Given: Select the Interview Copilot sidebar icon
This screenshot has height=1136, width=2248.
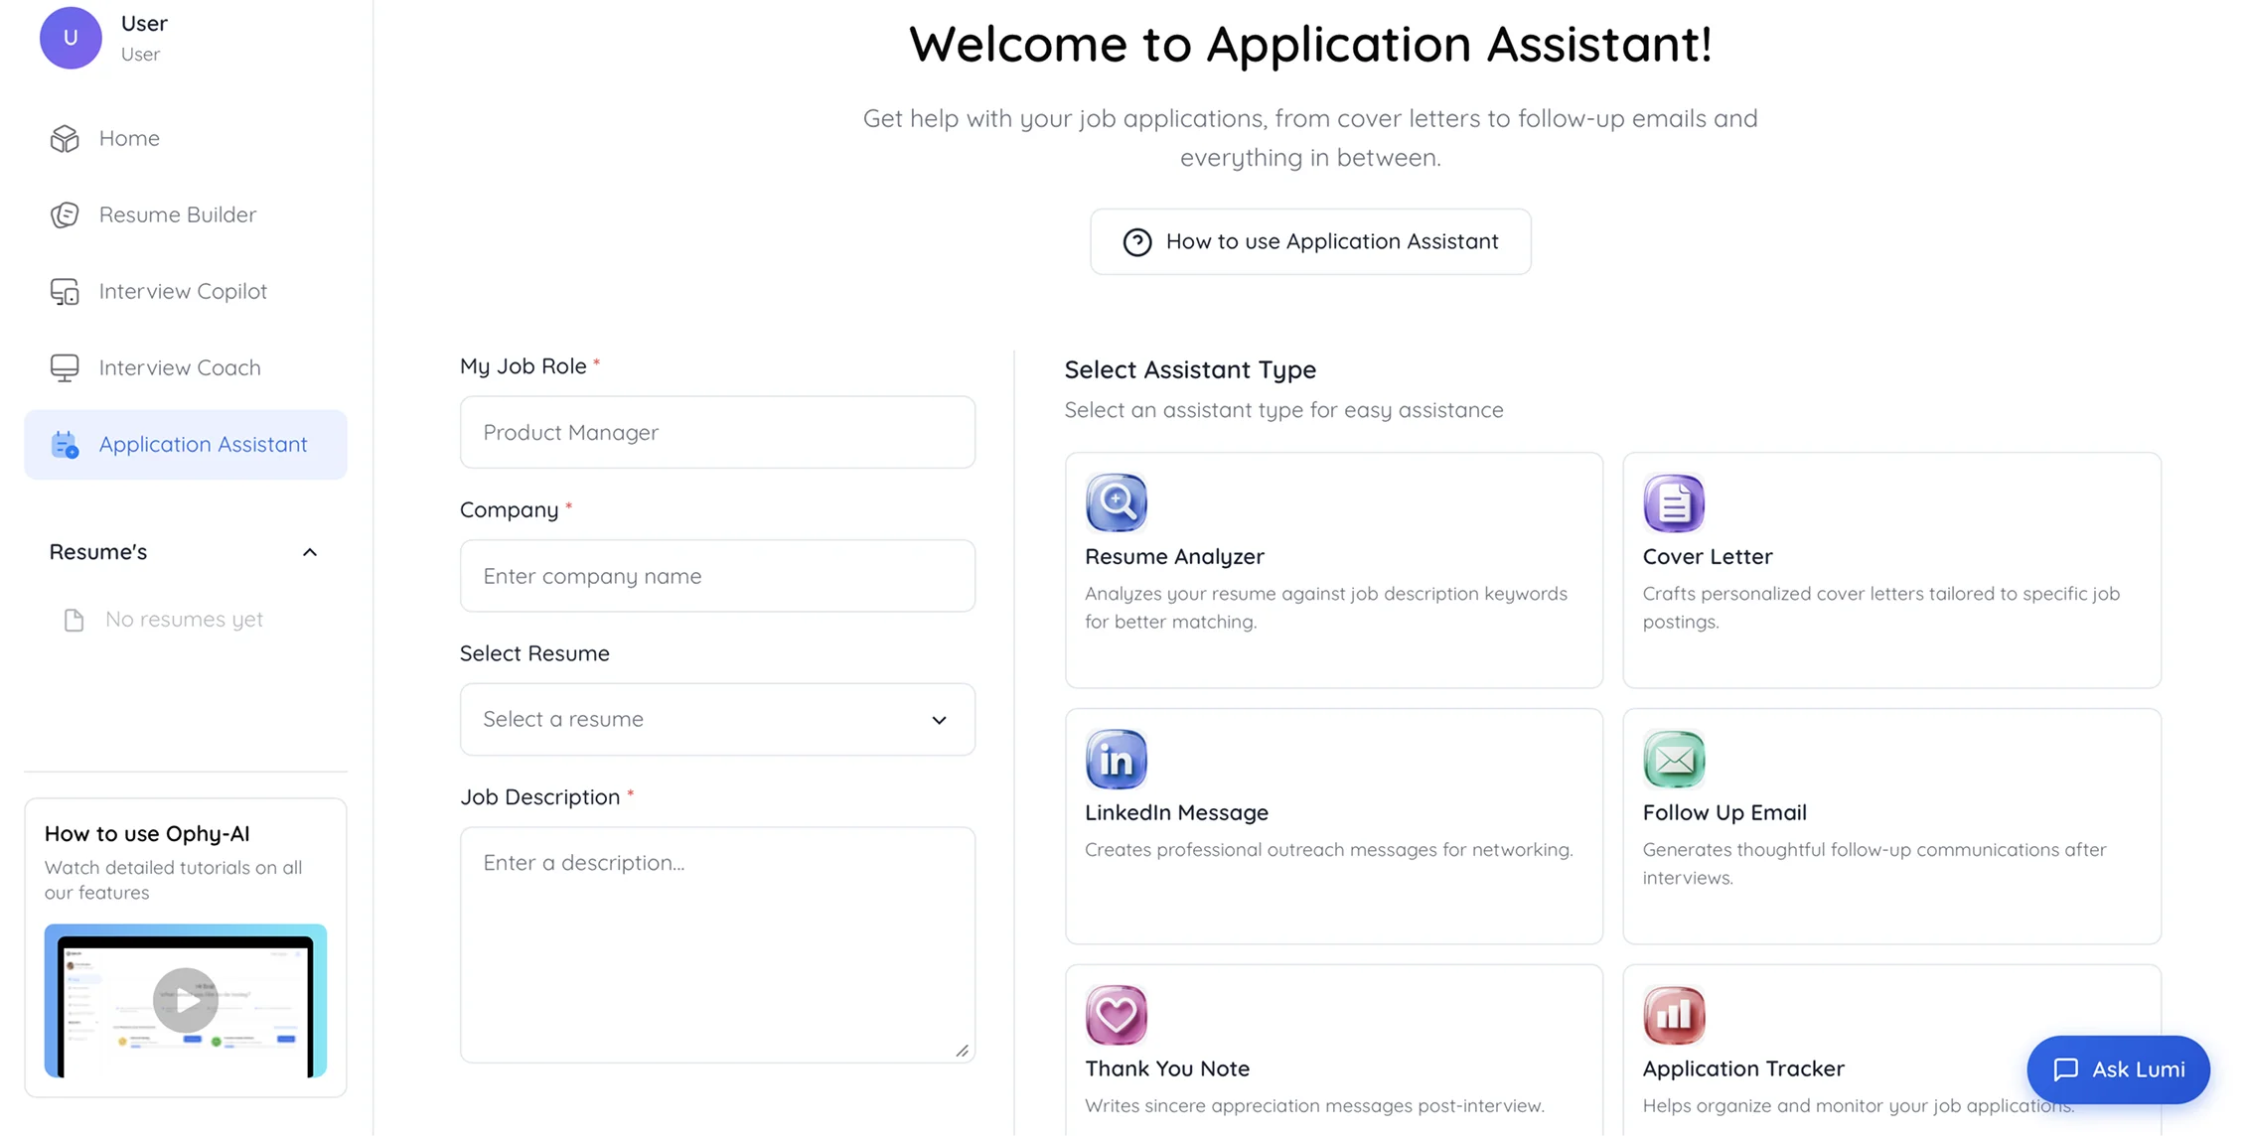Looking at the screenshot, I should (64, 291).
